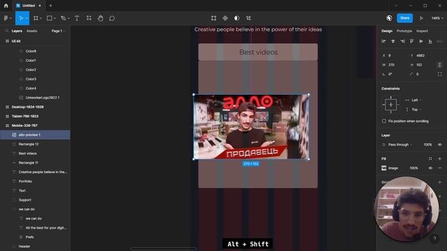447x251 pixels.
Task: Click Align top icon
Action: [411, 42]
